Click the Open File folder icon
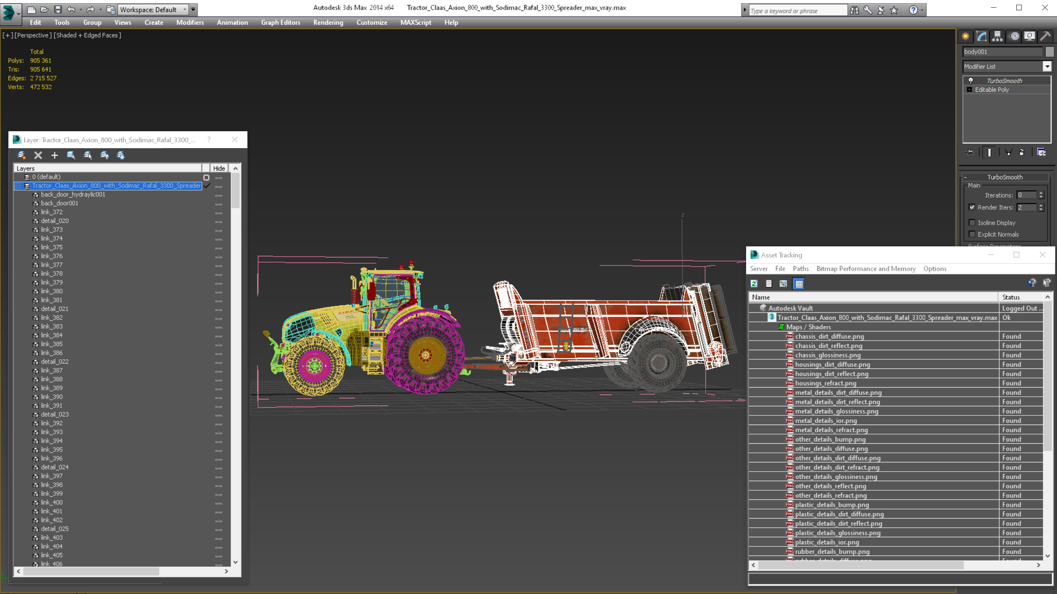 pyautogui.click(x=44, y=9)
